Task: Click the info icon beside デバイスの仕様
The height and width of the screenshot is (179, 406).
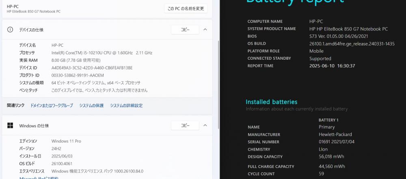Action: [10, 30]
